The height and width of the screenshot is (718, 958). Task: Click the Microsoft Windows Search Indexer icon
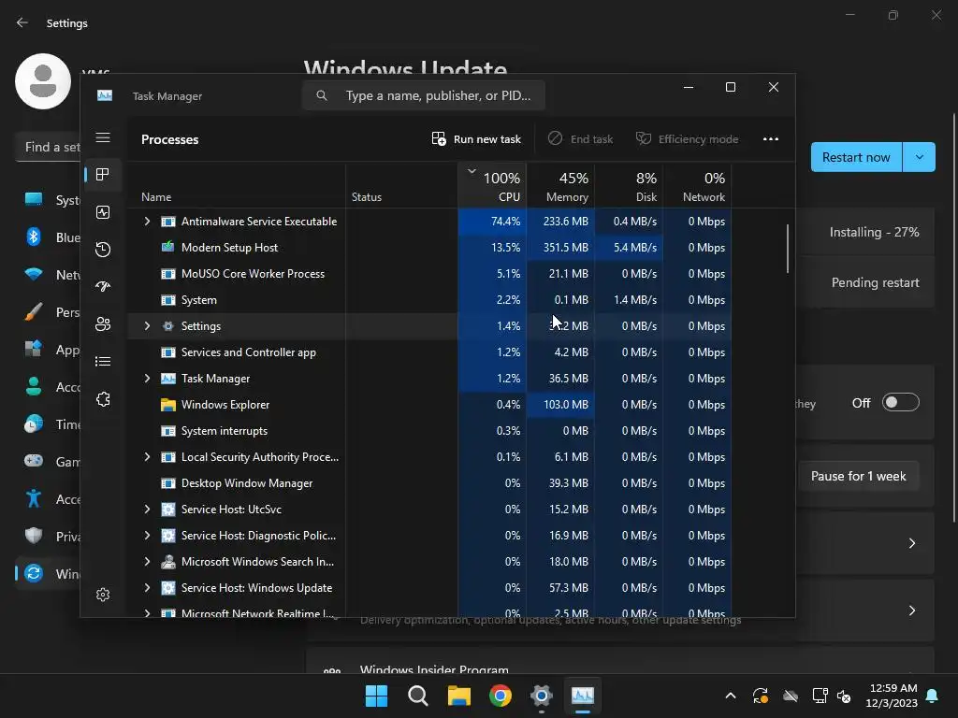168,562
